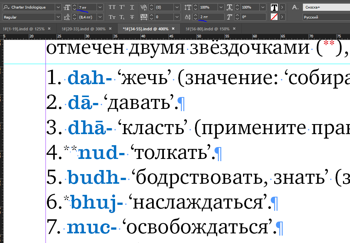Viewport: 350px width, 243px height.
Task: Switch to the !#[1-19].indd document tab
Action: point(24,29)
